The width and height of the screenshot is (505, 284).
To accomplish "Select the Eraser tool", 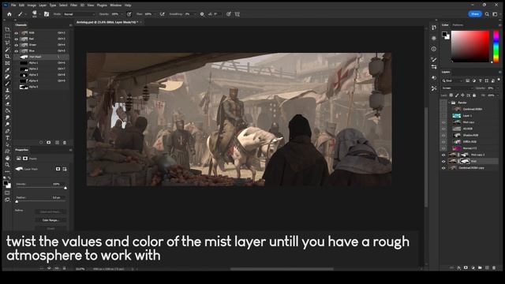I will [x=7, y=104].
